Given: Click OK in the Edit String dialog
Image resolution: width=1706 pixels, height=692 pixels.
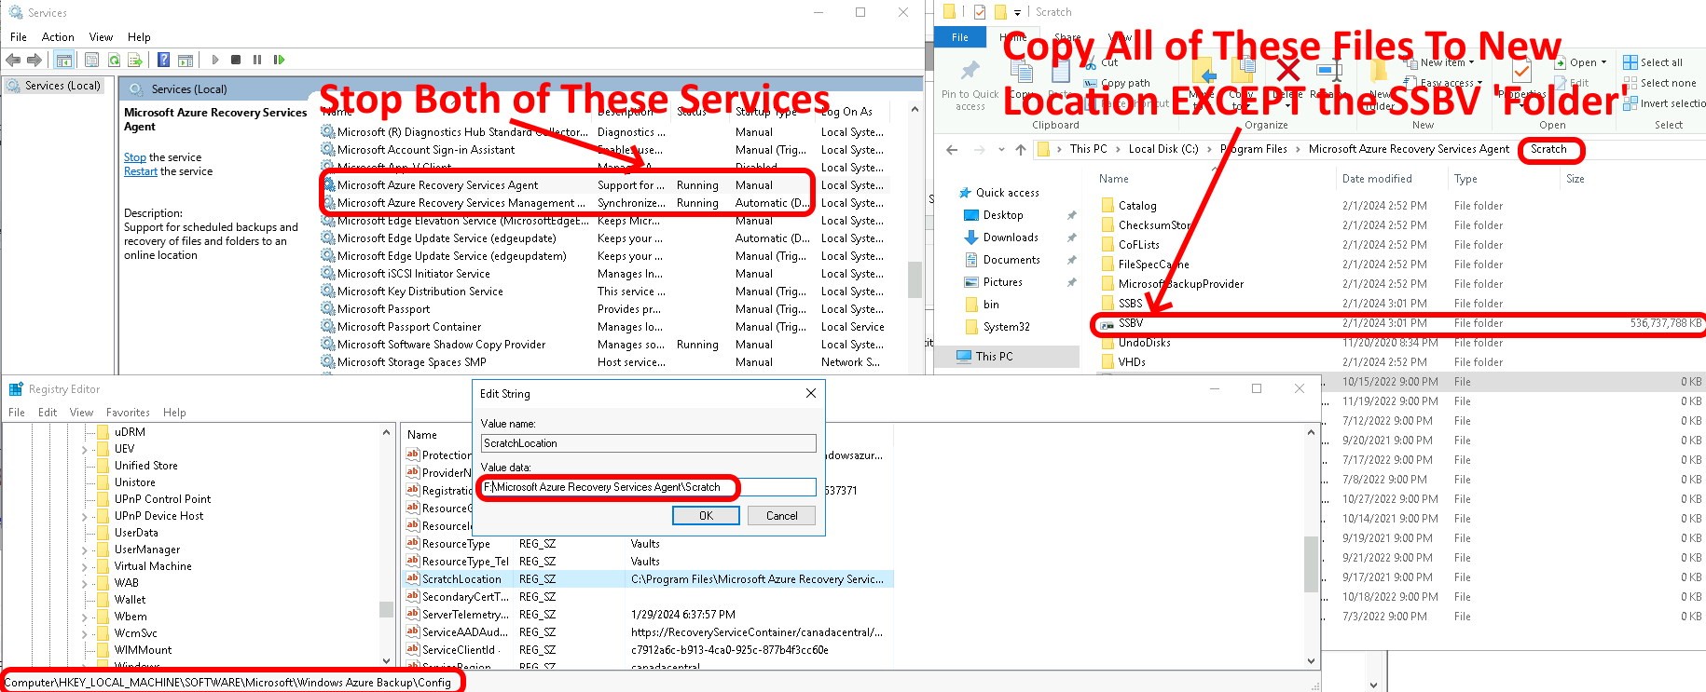Looking at the screenshot, I should click(x=706, y=515).
